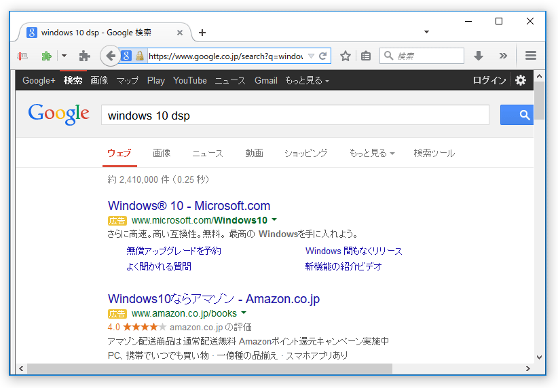Select the ウェブ results tab
This screenshot has height=388, width=558.
coord(119,153)
